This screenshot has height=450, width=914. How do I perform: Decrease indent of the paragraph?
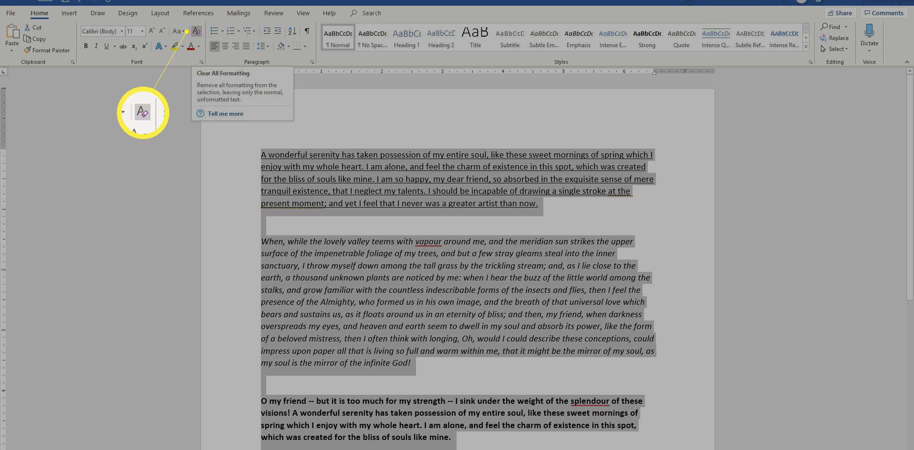coord(267,31)
